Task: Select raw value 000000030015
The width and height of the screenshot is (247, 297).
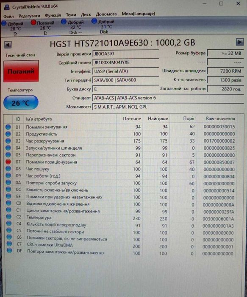Action: pyautogui.click(x=219, y=127)
